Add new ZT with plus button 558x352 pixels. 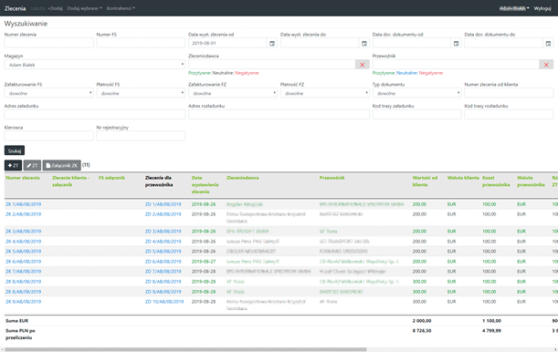pos(13,165)
